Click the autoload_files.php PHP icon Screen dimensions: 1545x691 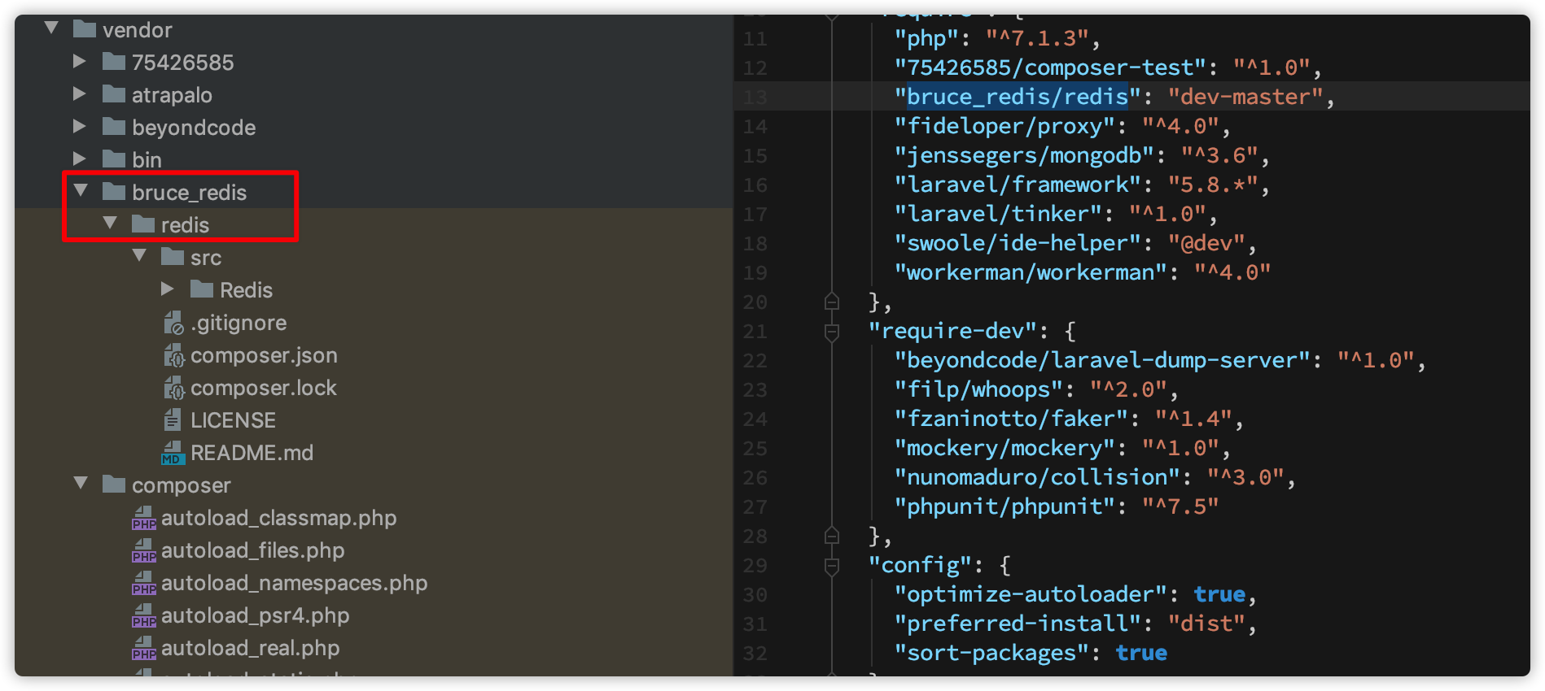(144, 550)
